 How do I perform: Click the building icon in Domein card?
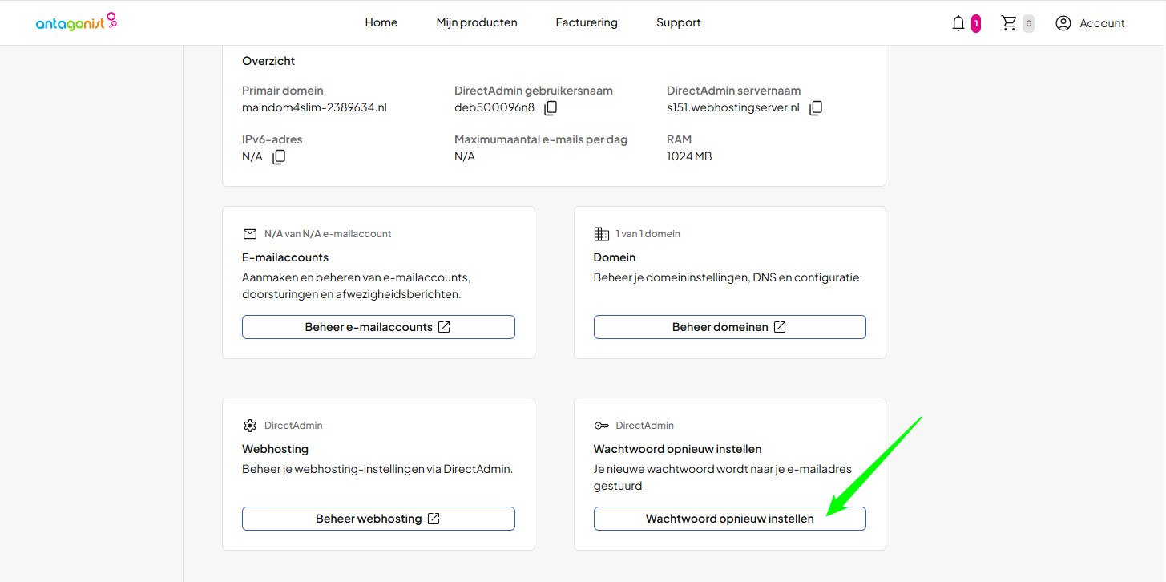click(601, 234)
